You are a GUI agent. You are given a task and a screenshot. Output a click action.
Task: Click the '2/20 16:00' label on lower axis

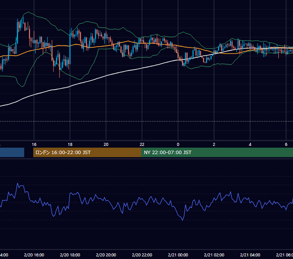click(x=34, y=255)
